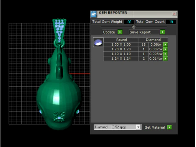Click the Set Material button label

155,127
